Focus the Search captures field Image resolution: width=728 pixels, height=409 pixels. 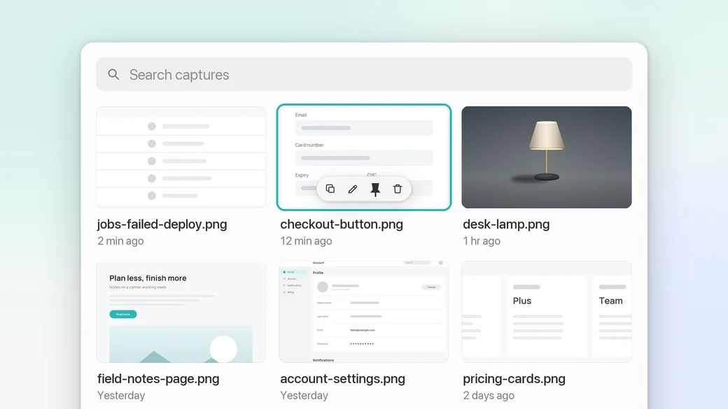[364, 74]
